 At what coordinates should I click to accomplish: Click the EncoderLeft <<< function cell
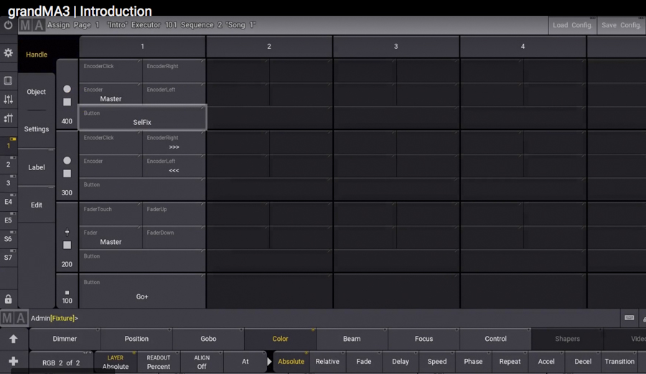point(174,166)
